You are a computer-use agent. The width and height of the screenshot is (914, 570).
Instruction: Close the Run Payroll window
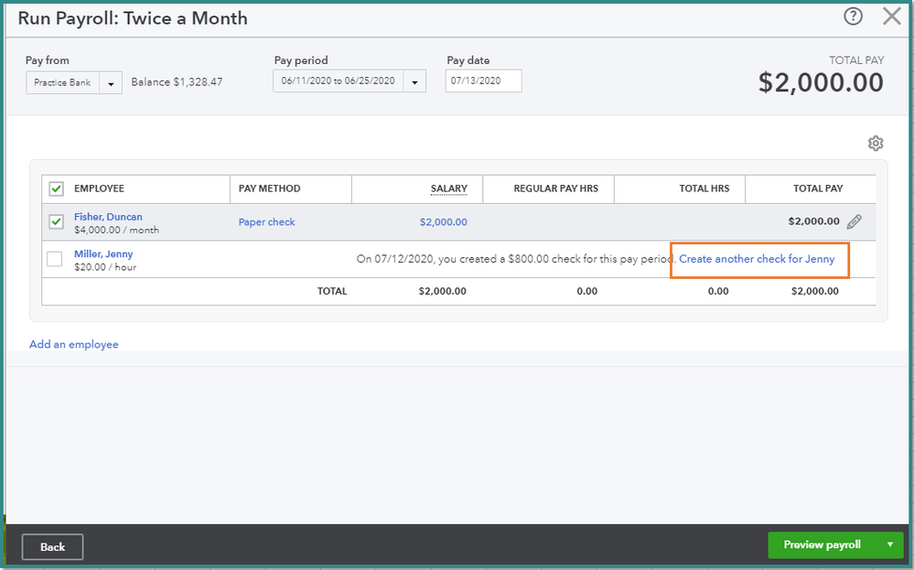pos(892,16)
